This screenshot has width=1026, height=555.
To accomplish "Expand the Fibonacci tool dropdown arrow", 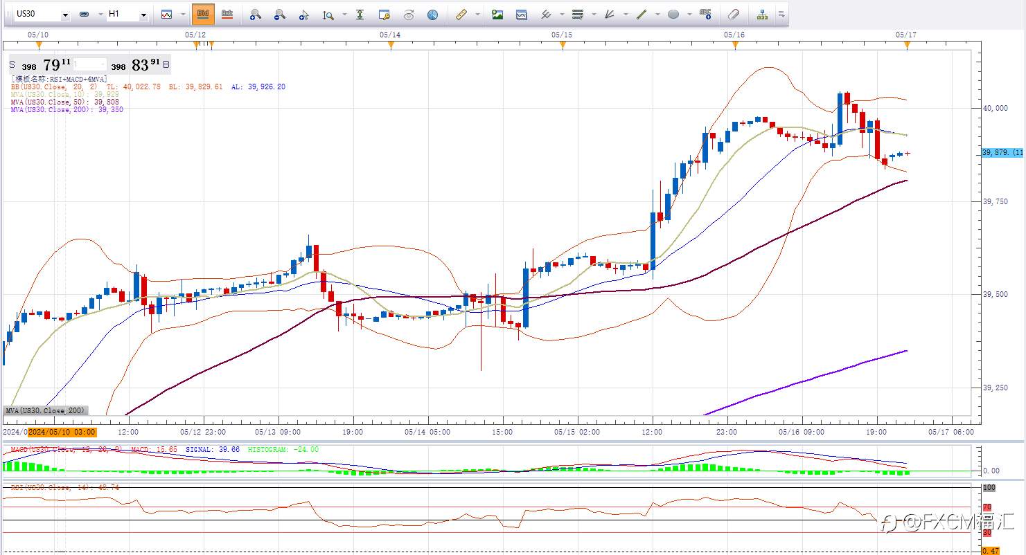I will pos(594,14).
